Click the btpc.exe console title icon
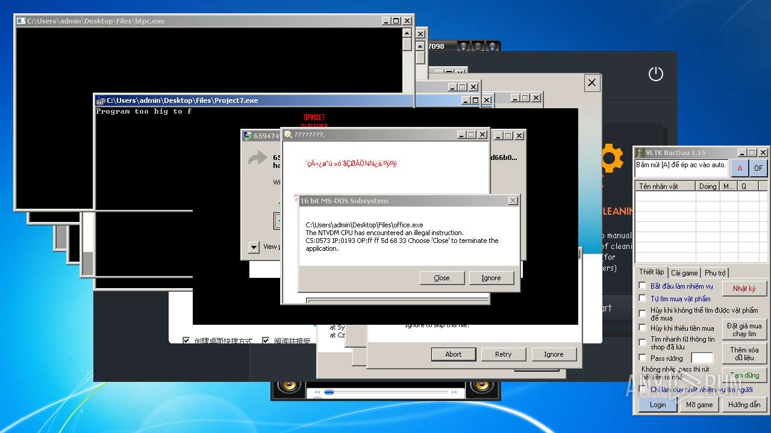771x433 pixels. pyautogui.click(x=21, y=21)
